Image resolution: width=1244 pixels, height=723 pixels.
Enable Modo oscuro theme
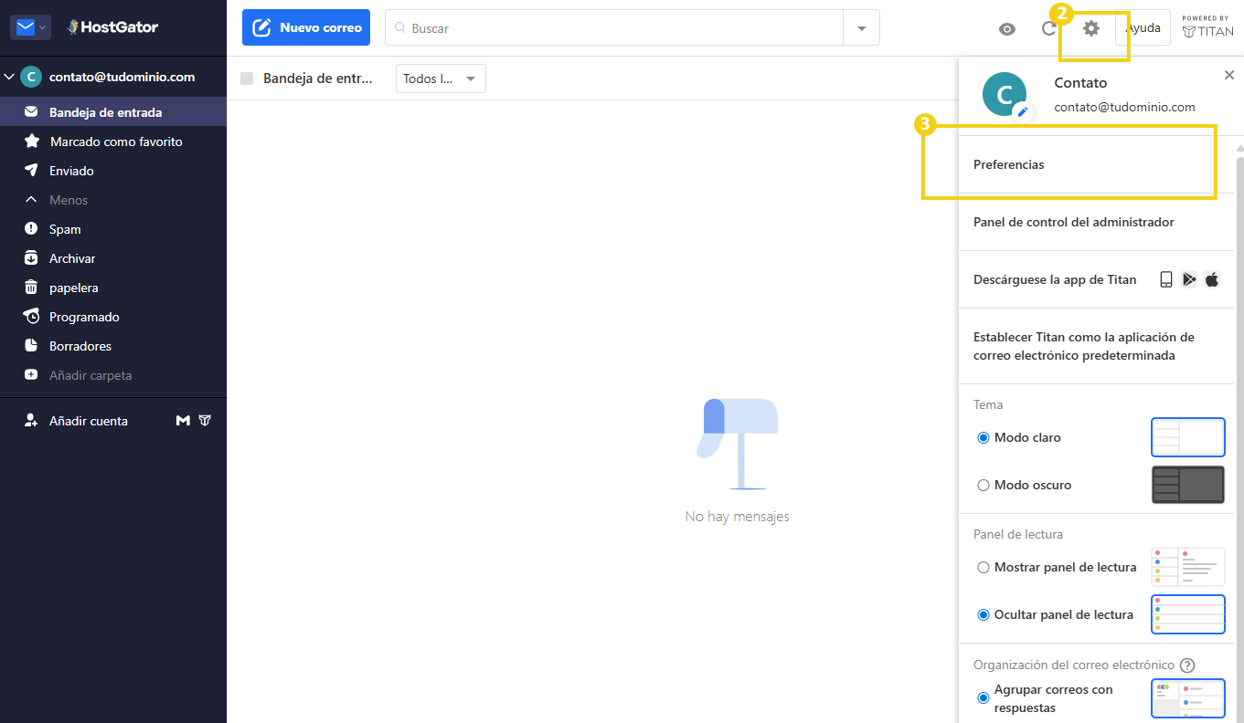pyautogui.click(x=983, y=485)
